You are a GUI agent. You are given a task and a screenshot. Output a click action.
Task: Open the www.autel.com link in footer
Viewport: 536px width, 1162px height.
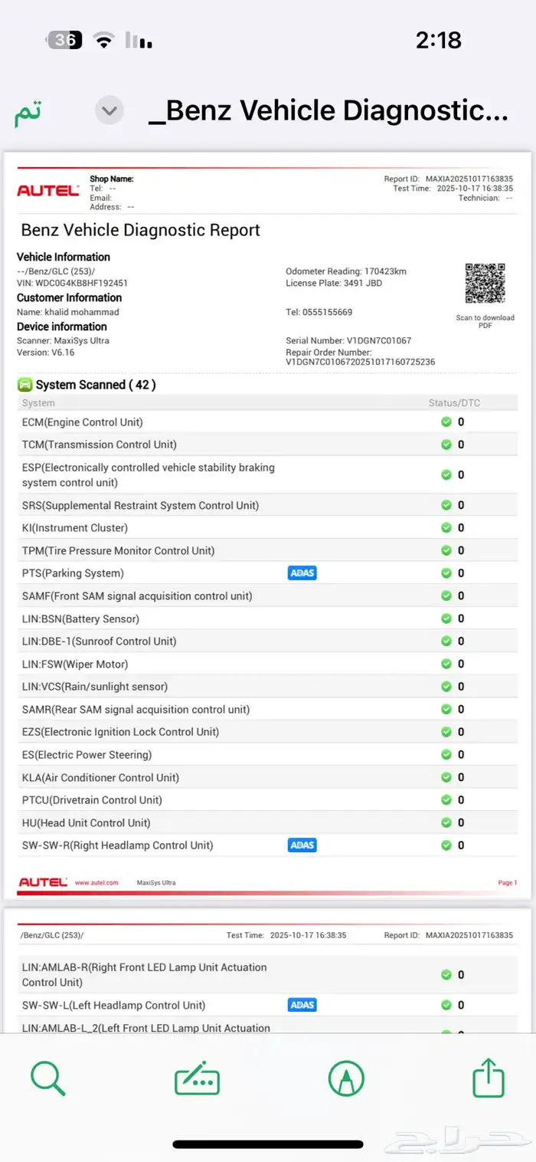[x=96, y=883]
